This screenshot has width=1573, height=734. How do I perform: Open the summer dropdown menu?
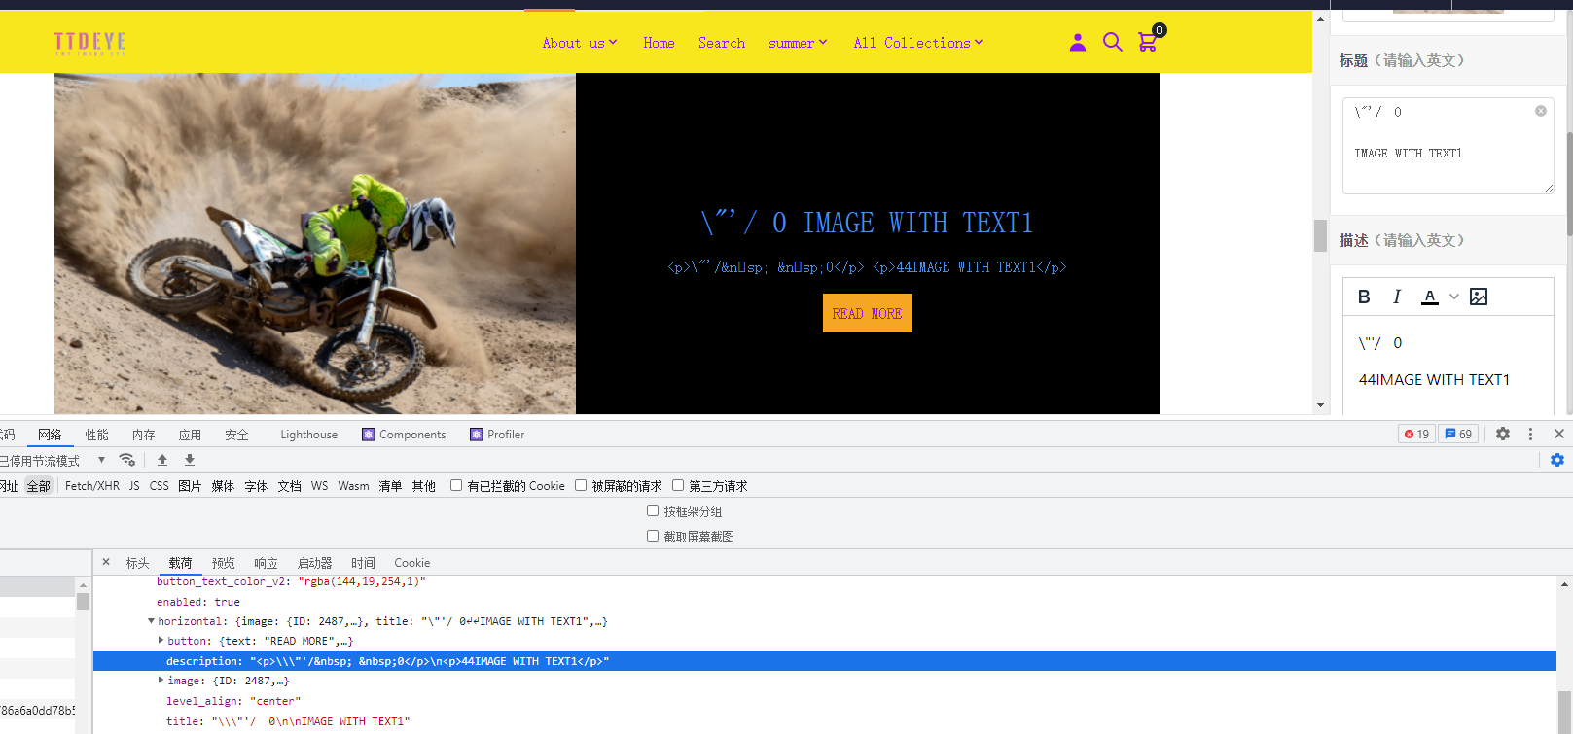point(798,43)
